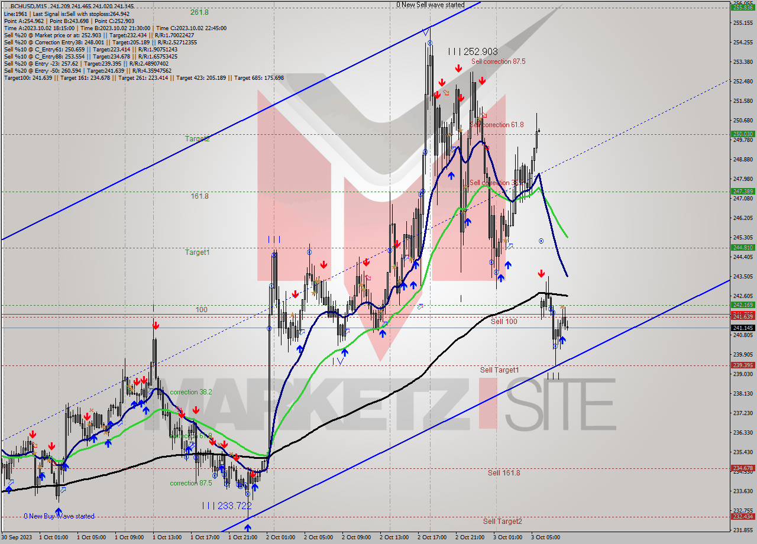Viewport: 757px width, 544px height.
Task: Click the '2 Oct 17:00' time label
Action: pos(433,537)
